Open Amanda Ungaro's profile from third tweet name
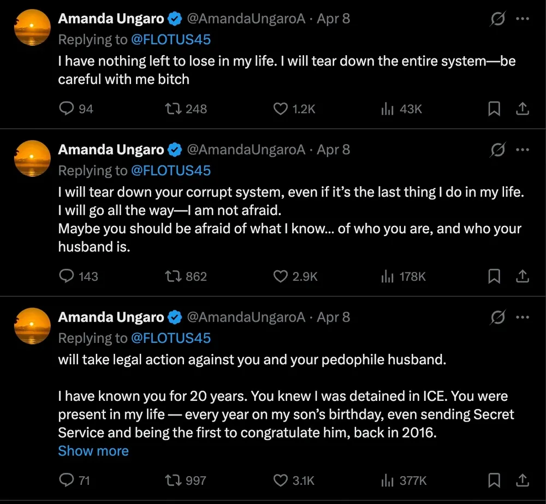The image size is (546, 504). [x=111, y=317]
